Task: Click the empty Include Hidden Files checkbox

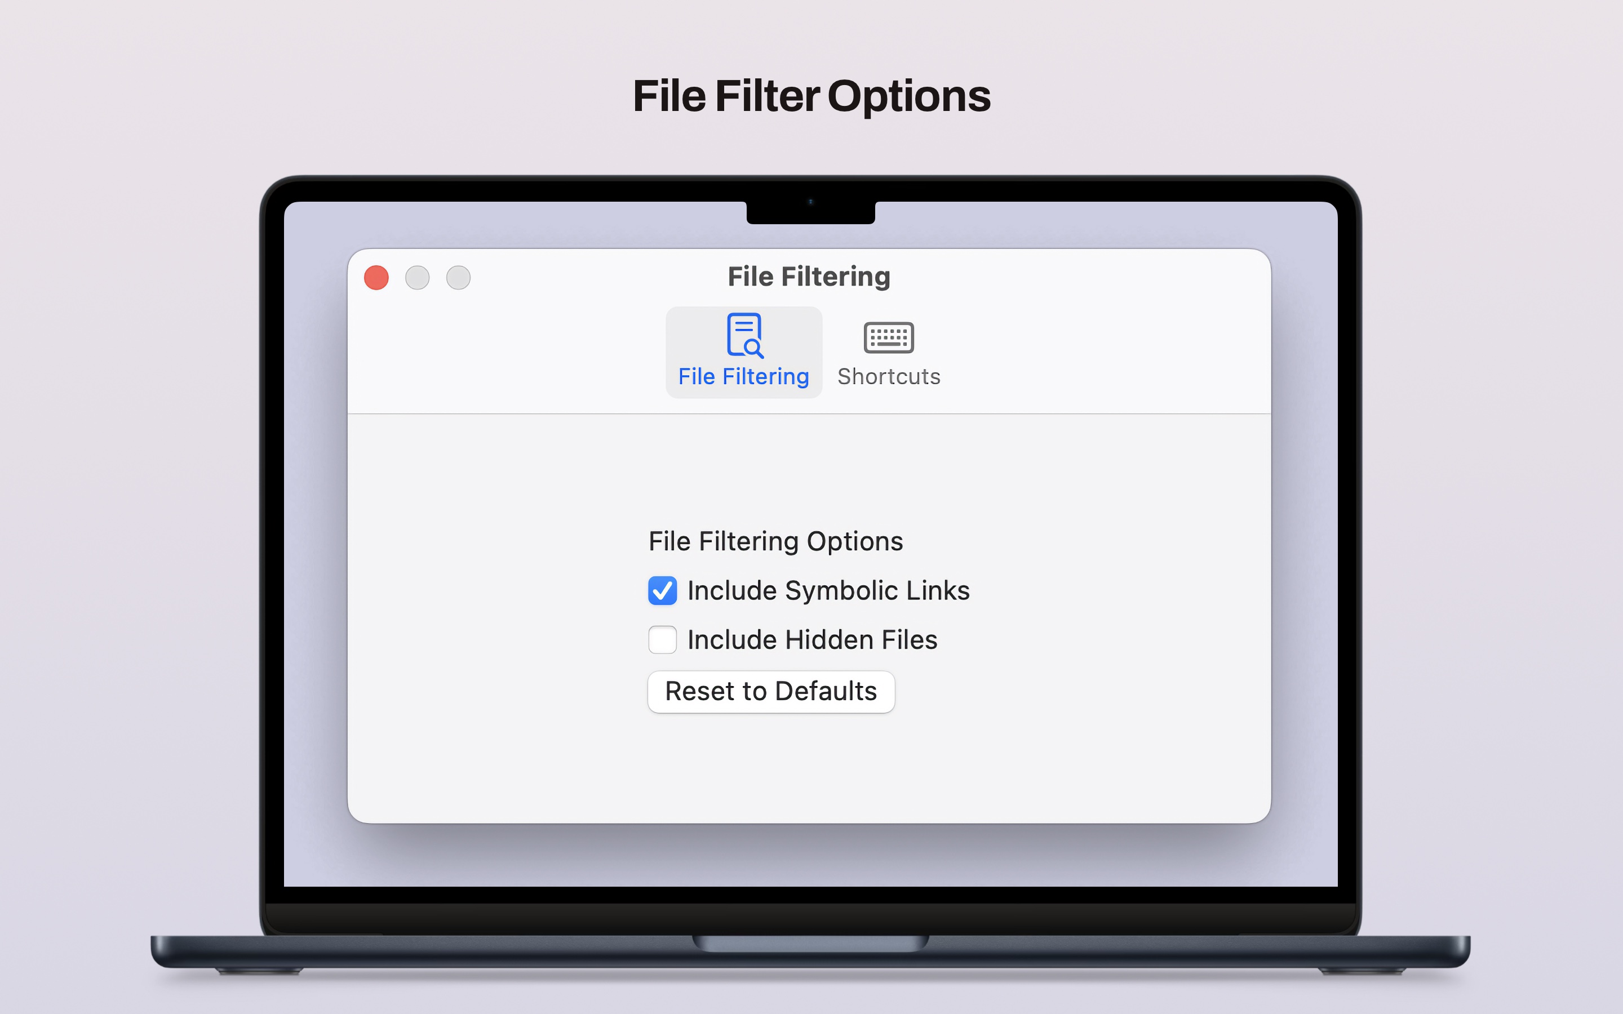Action: [662, 640]
